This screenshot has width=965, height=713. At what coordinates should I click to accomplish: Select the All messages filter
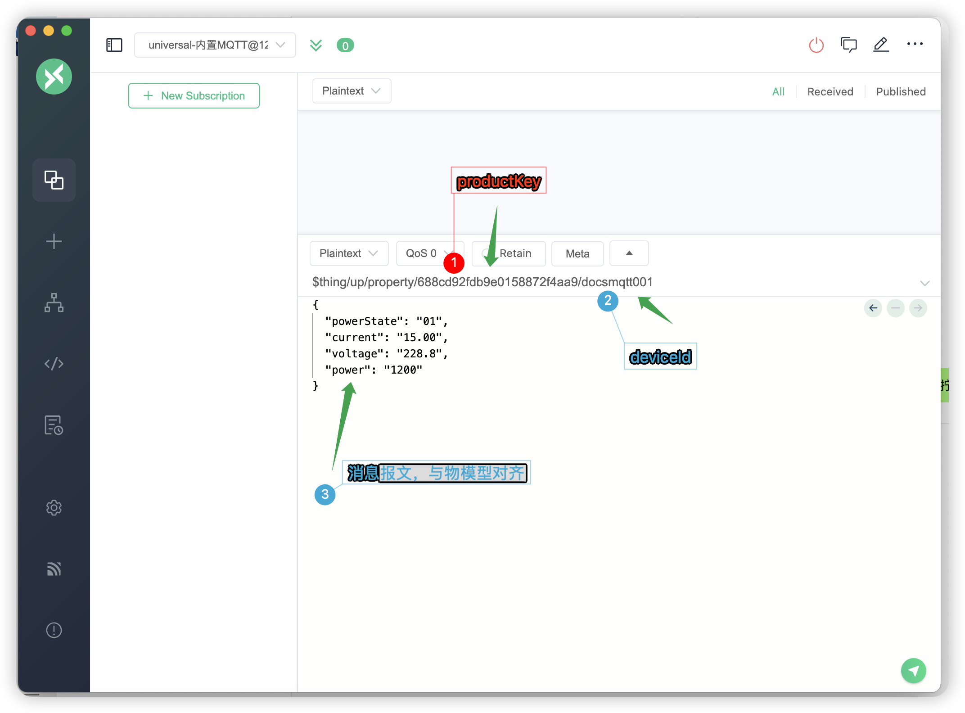coord(778,92)
